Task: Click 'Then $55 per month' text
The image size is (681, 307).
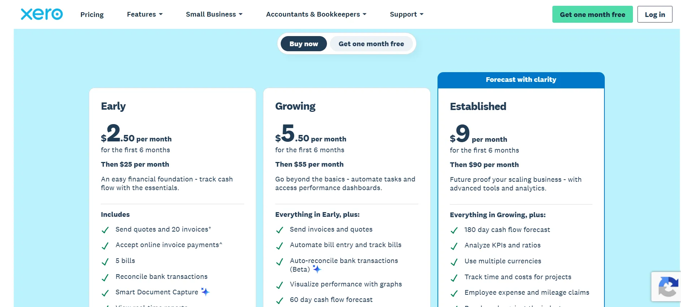Action: [x=309, y=164]
